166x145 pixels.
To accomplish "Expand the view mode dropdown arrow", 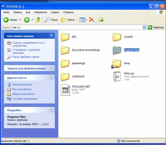I will [x=86, y=20].
